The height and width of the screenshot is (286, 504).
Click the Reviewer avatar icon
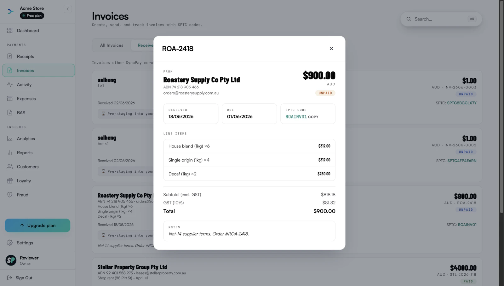(x=11, y=260)
